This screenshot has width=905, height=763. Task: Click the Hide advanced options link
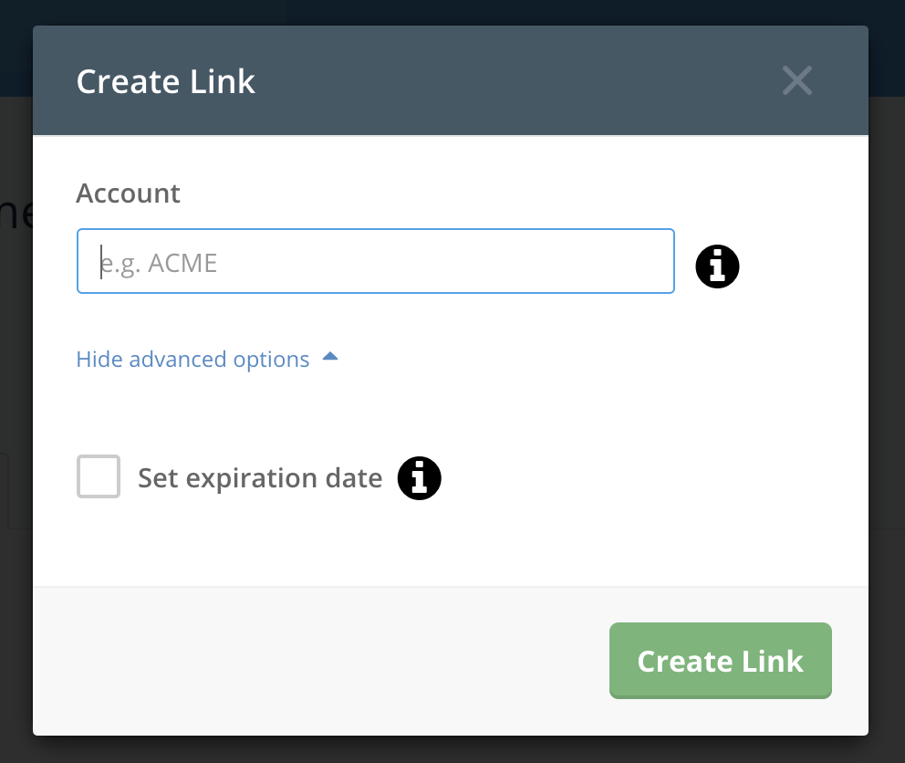(x=192, y=360)
